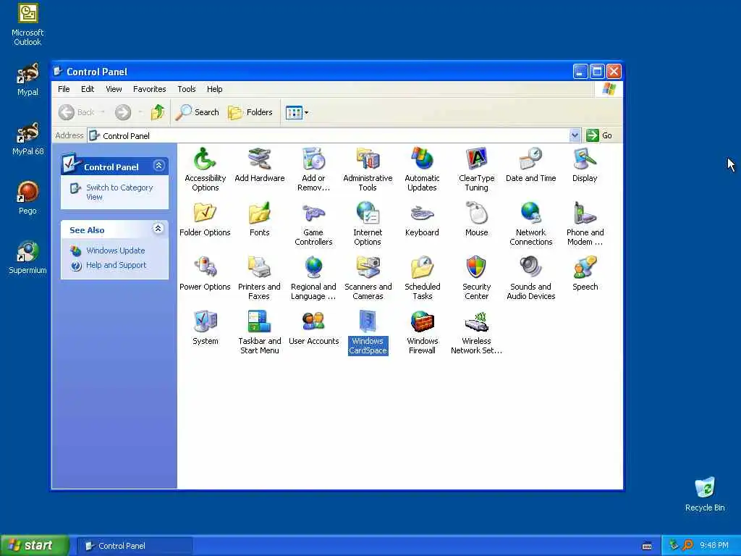Open the Edit menu
The image size is (741, 556).
tap(88, 89)
